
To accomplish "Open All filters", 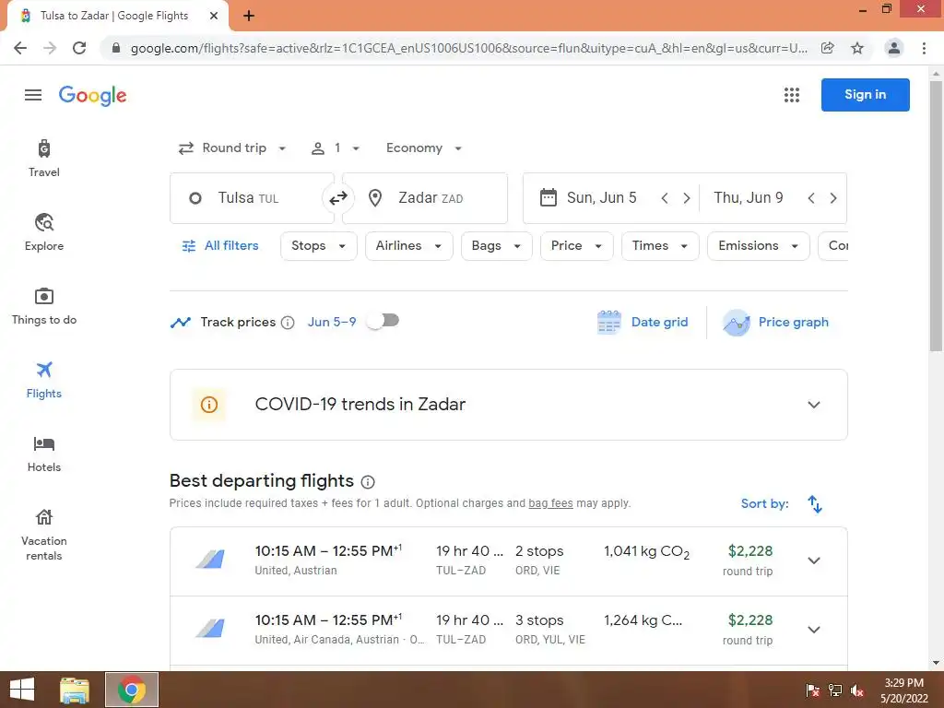I will coord(220,245).
